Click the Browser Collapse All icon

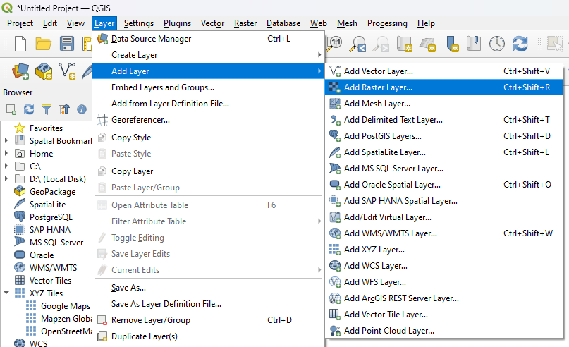point(64,109)
